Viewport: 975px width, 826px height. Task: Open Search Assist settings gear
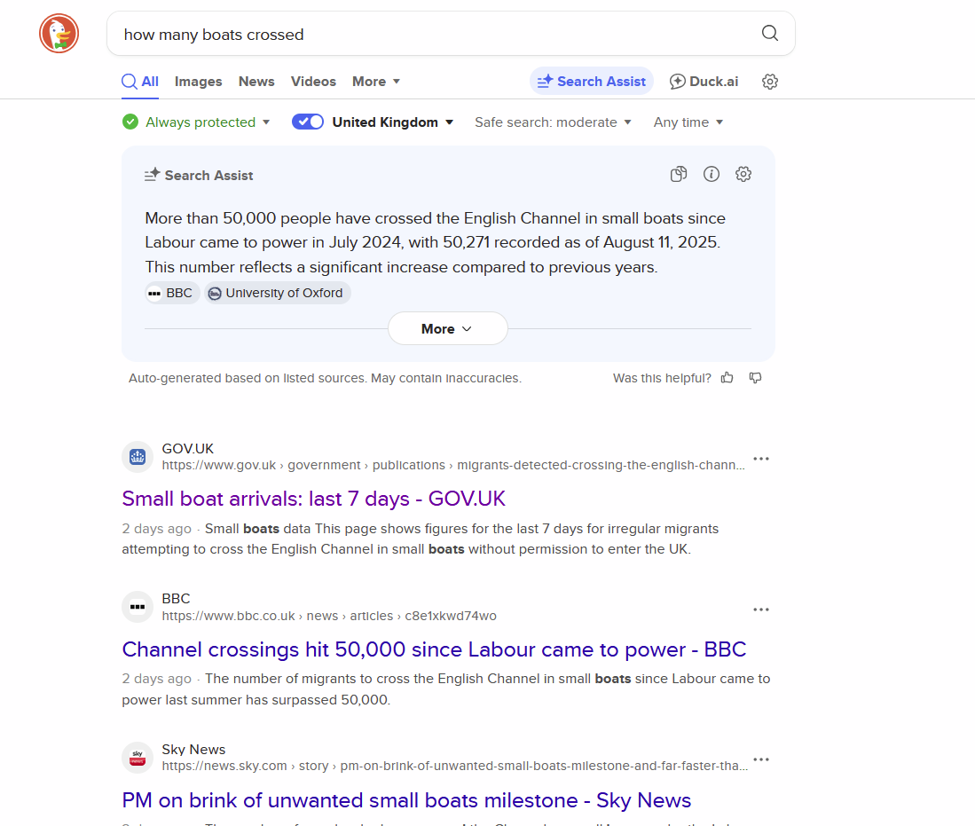(x=743, y=174)
